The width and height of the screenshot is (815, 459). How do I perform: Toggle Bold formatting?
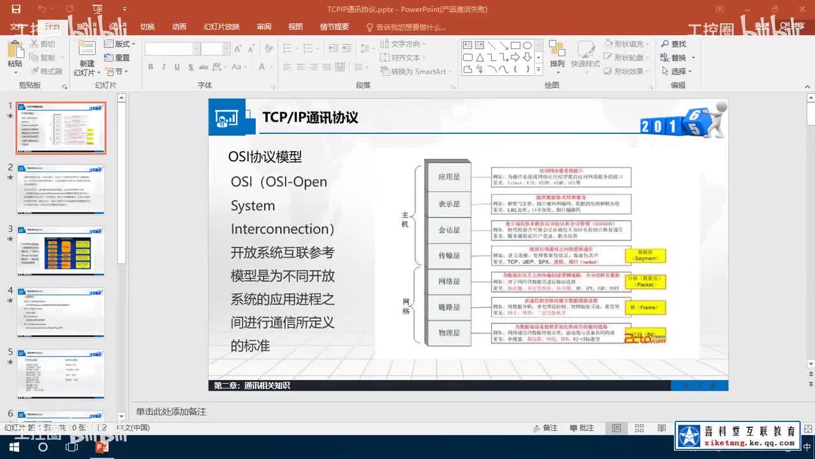(x=151, y=67)
